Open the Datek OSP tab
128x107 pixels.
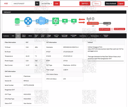click(36, 36)
